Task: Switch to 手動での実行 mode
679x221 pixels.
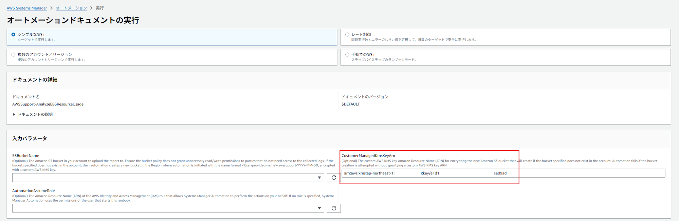Action: [x=347, y=54]
